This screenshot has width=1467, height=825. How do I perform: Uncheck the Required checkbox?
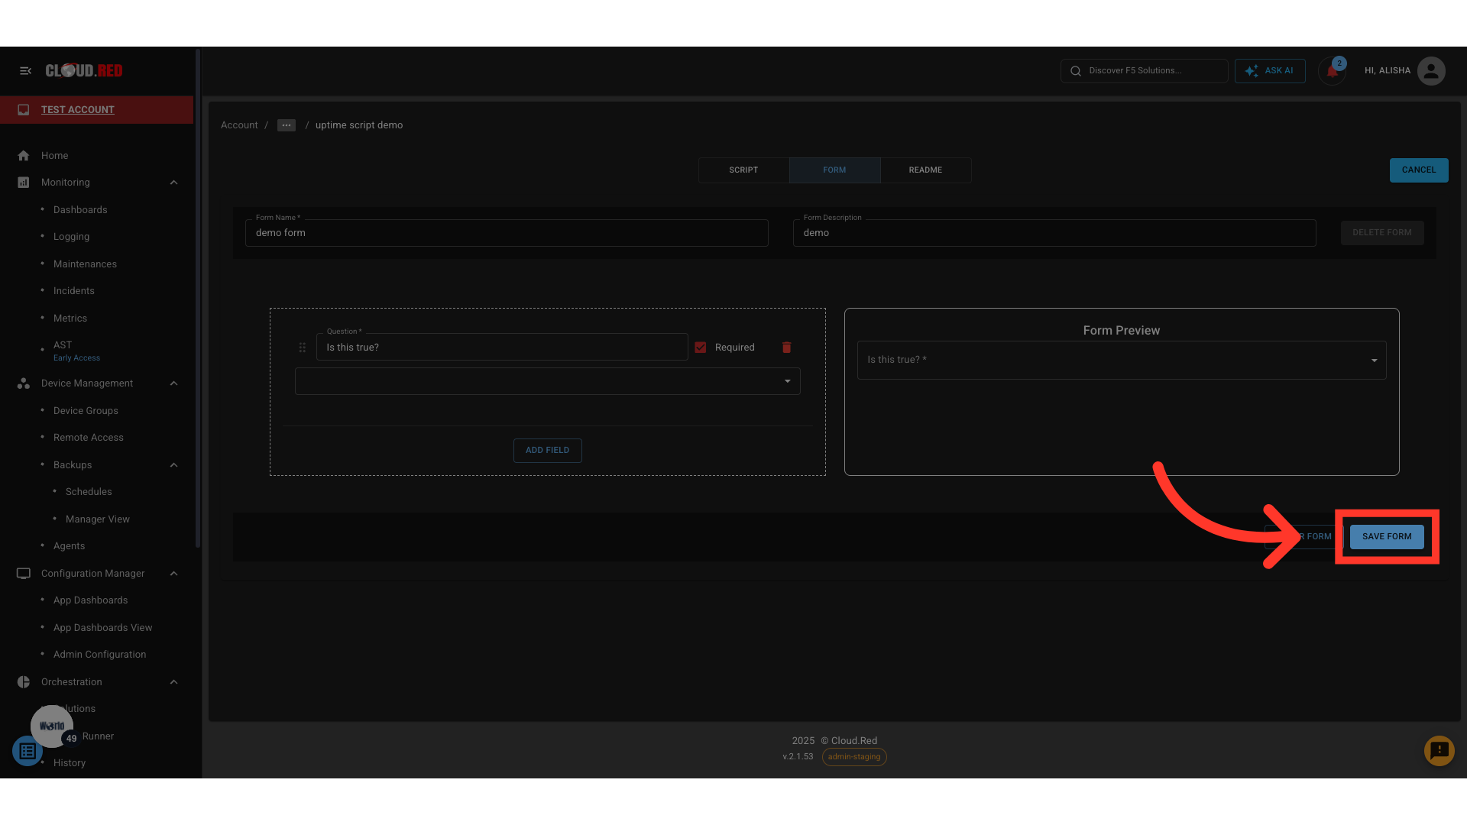(x=701, y=348)
